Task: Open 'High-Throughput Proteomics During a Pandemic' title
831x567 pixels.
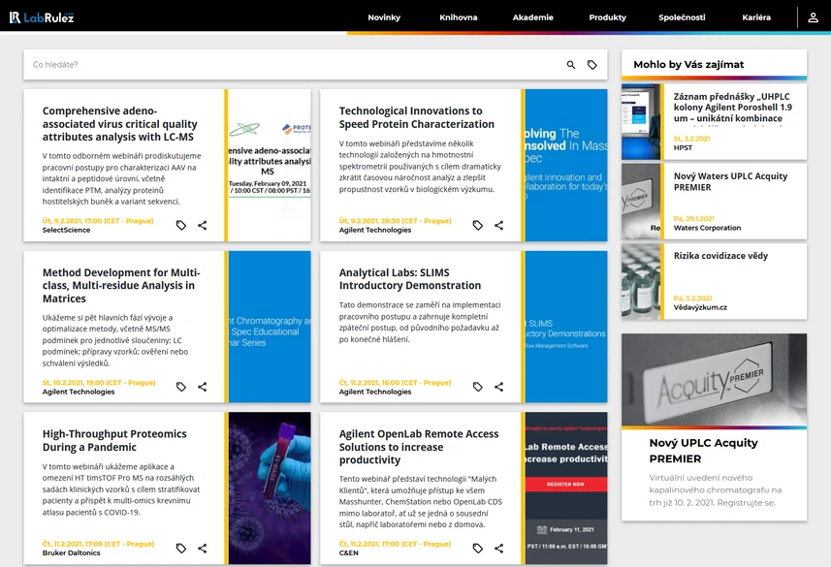Action: coord(114,440)
